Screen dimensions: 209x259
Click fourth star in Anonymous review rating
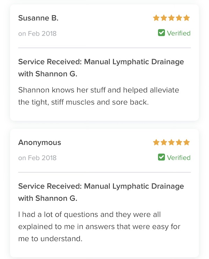(179, 142)
